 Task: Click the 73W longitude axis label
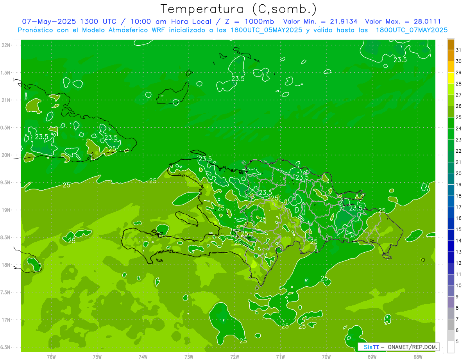point(189,357)
